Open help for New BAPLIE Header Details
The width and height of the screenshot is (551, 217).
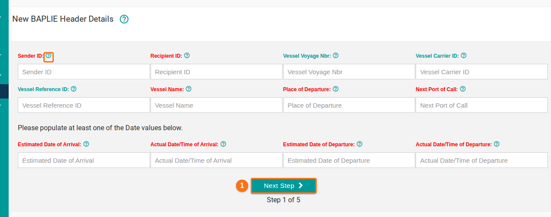124,19
